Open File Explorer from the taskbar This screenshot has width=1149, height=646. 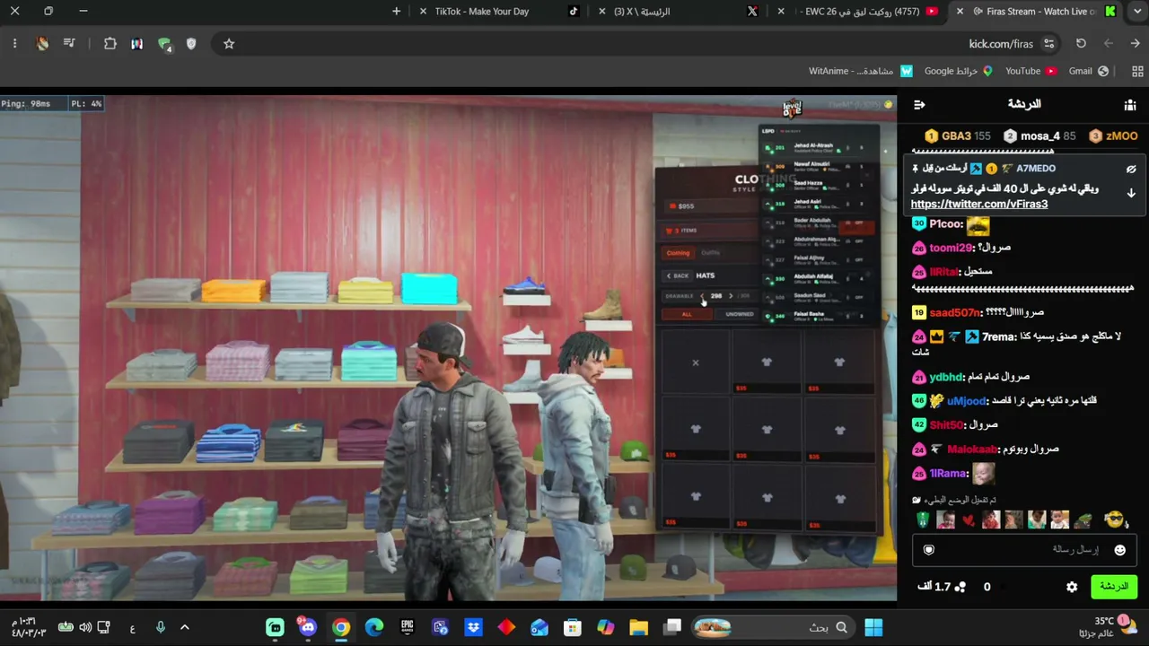click(638, 628)
